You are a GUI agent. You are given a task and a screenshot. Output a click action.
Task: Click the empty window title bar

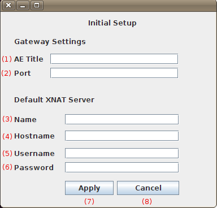pos(130,6)
